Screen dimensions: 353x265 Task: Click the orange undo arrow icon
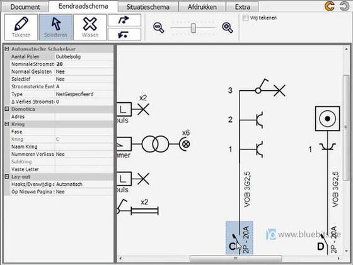[329, 6]
